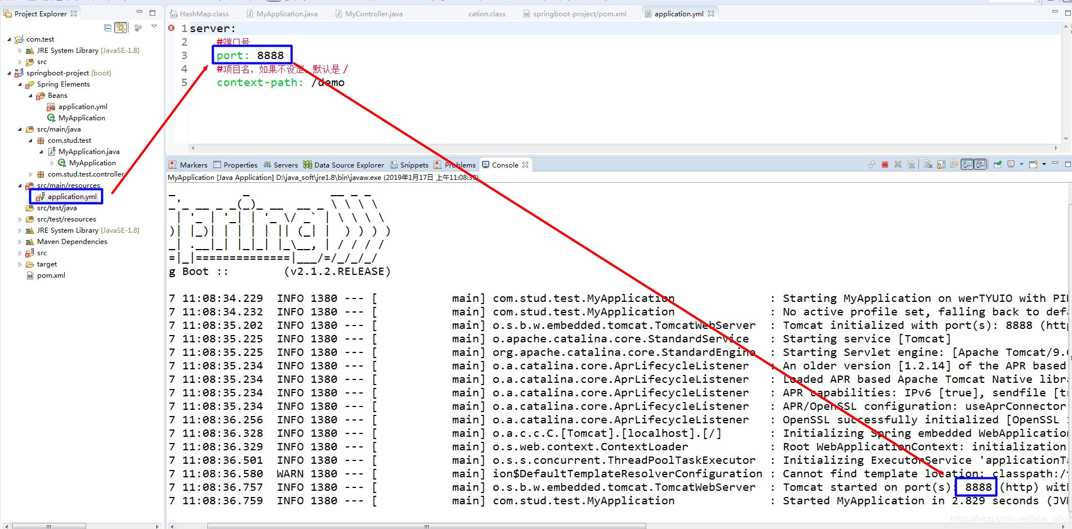1072x529 pixels.
Task: Expand the src/test/resources folder
Action: click(x=20, y=219)
